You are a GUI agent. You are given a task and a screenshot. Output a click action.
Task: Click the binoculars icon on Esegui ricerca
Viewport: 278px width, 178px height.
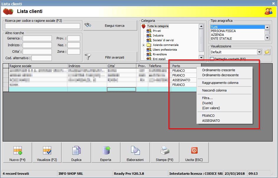(x=88, y=25)
